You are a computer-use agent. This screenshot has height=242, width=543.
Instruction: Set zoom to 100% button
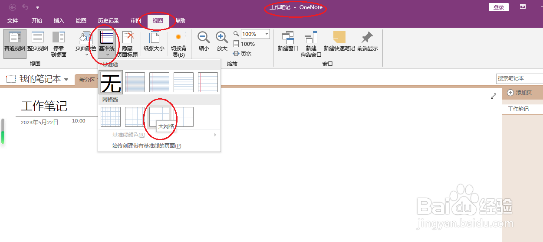click(244, 44)
